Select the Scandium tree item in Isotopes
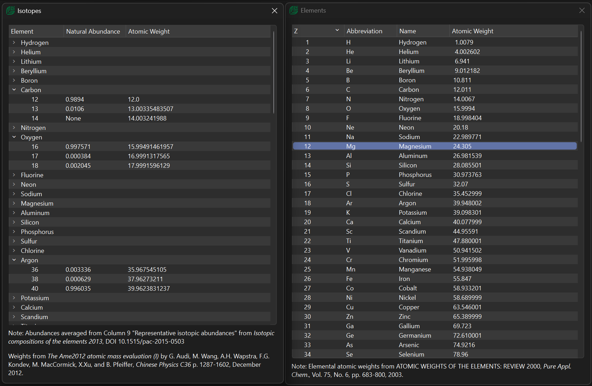The height and width of the screenshot is (386, 592). 140,317
